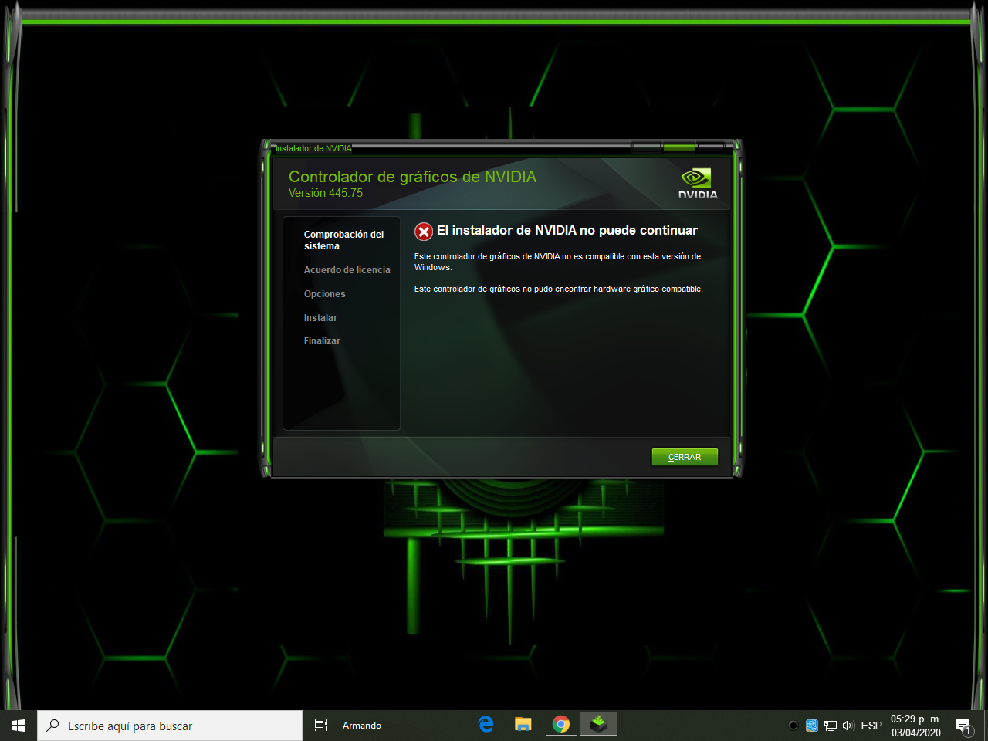Switch input language via ESP indicator
Viewport: 988px width, 741px height.
tap(871, 726)
